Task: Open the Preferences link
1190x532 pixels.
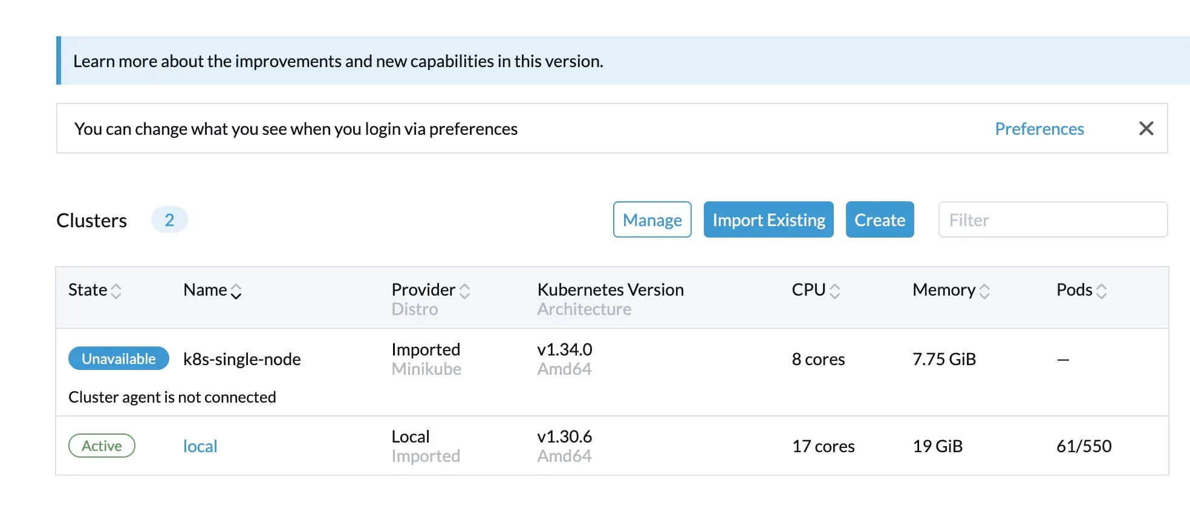Action: click(1039, 129)
